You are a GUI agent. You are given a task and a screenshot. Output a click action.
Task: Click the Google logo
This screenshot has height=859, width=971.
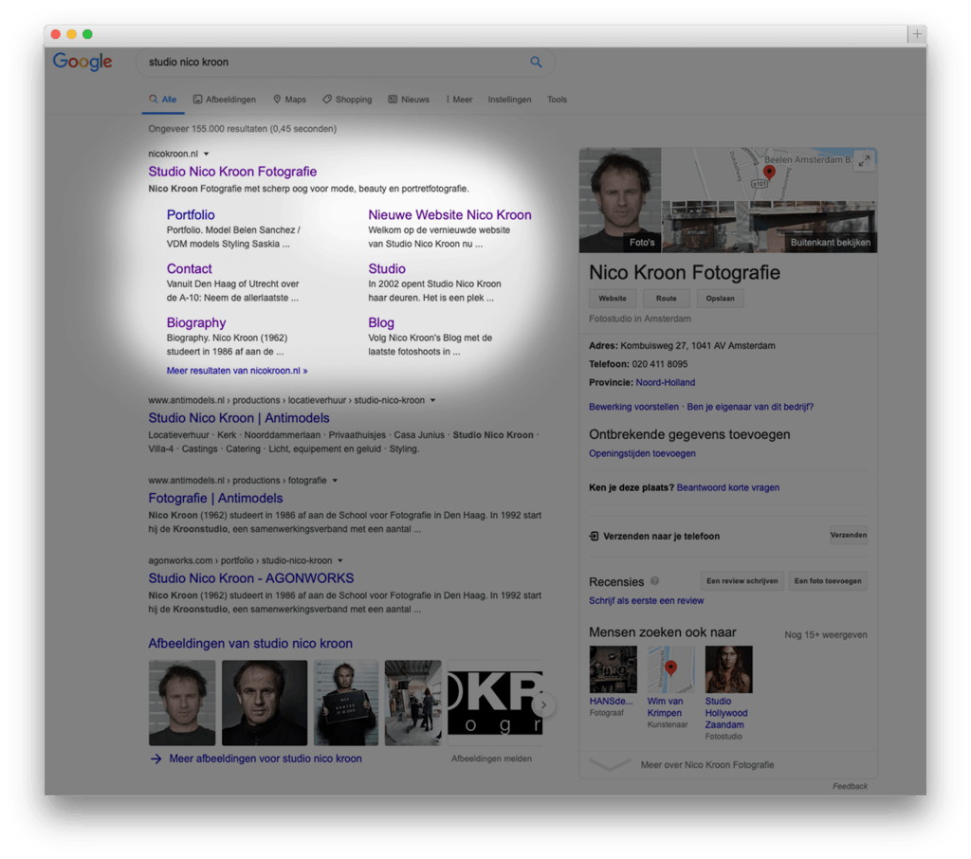[x=82, y=62]
